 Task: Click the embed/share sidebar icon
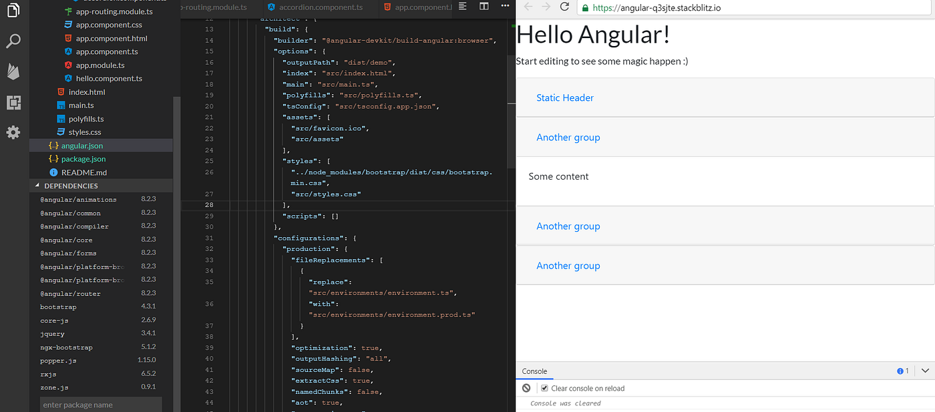click(x=13, y=101)
